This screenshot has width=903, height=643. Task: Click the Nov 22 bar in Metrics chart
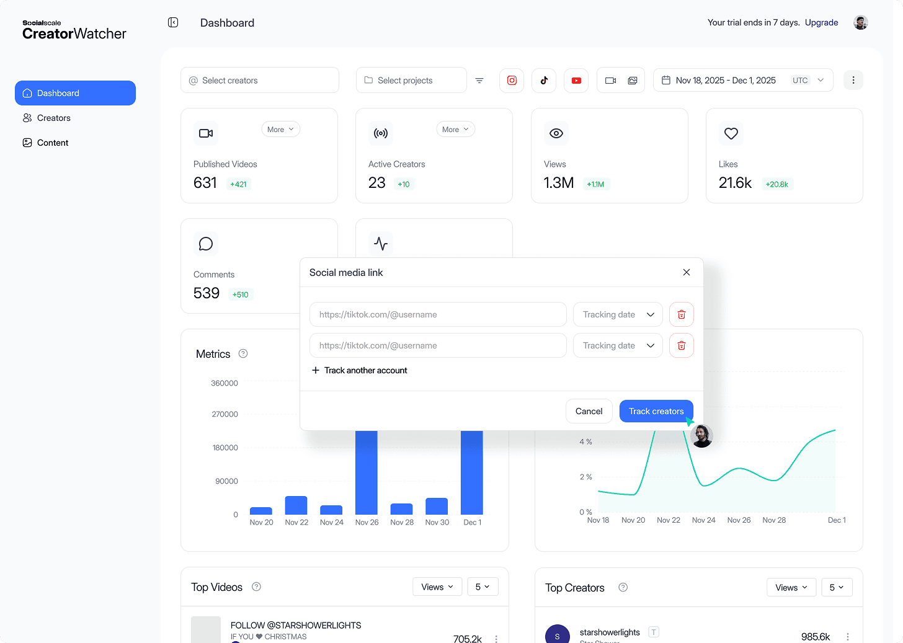tap(296, 505)
